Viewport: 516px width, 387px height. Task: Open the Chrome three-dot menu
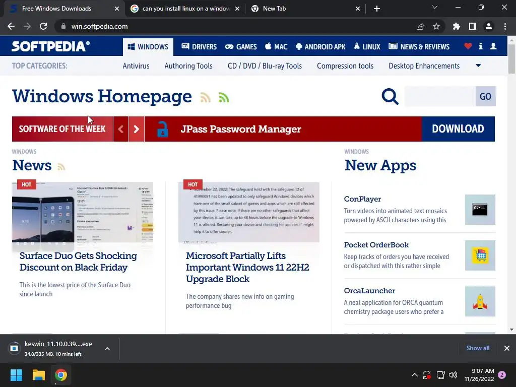505,26
